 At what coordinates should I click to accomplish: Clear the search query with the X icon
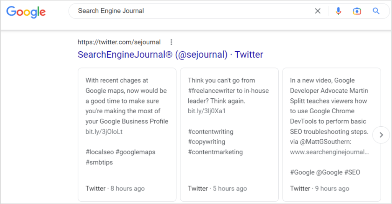[x=318, y=11]
